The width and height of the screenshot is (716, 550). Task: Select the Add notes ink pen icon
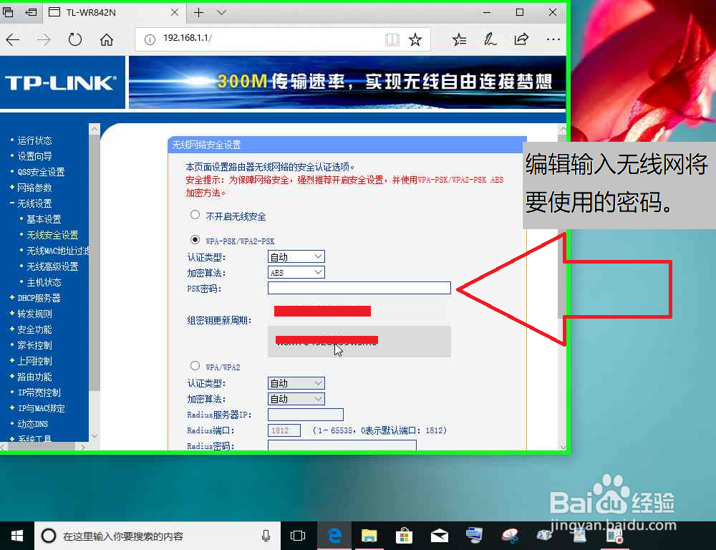coord(490,40)
